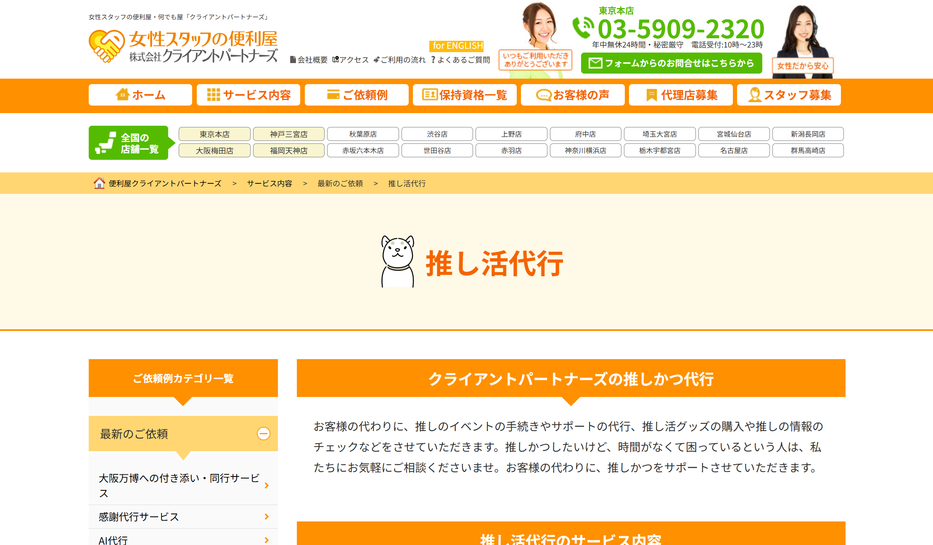This screenshot has height=545, width=933.
Task: Go to 便利屋クライアントパートナーズ breadcrumb link
Action: [165, 183]
